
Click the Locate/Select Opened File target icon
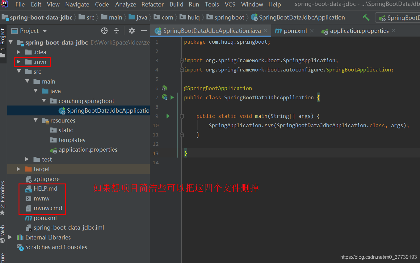click(x=104, y=31)
